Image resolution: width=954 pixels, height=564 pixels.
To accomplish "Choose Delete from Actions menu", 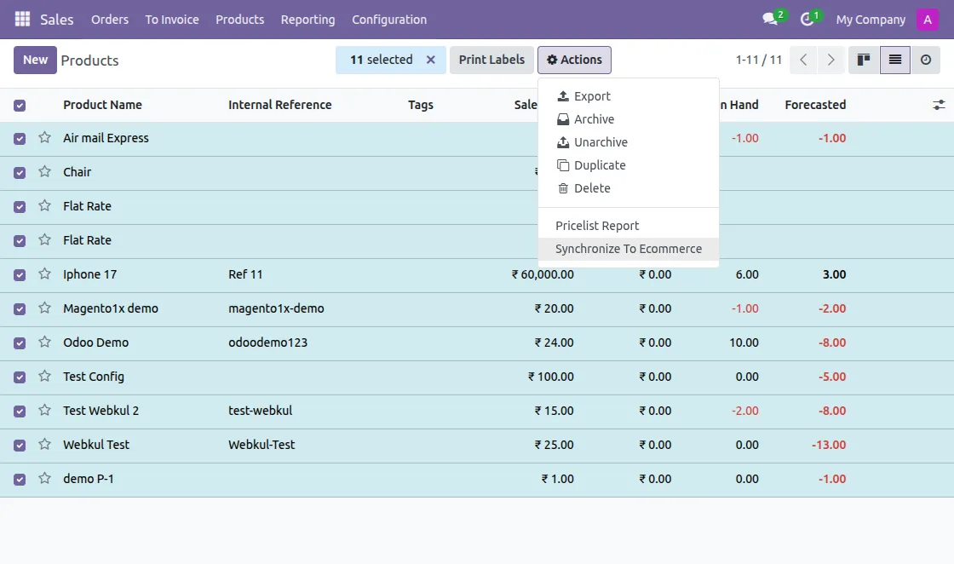I will [629, 188].
